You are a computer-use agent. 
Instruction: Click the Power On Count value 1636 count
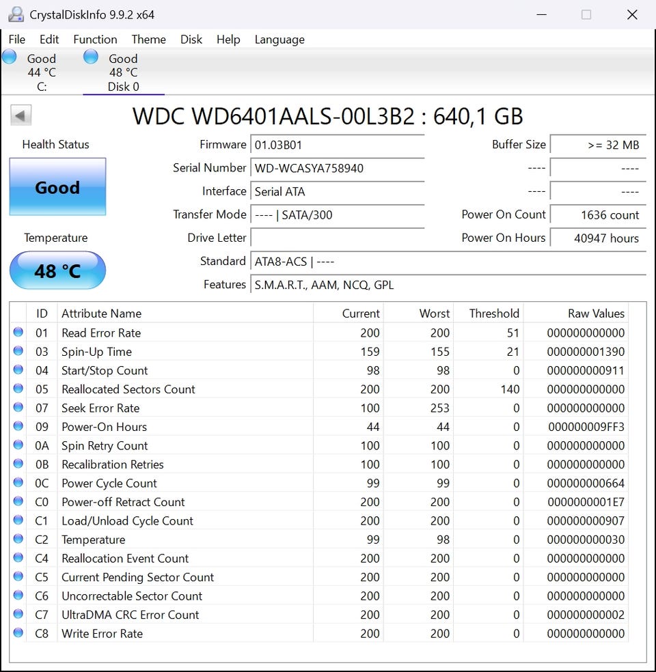point(598,214)
